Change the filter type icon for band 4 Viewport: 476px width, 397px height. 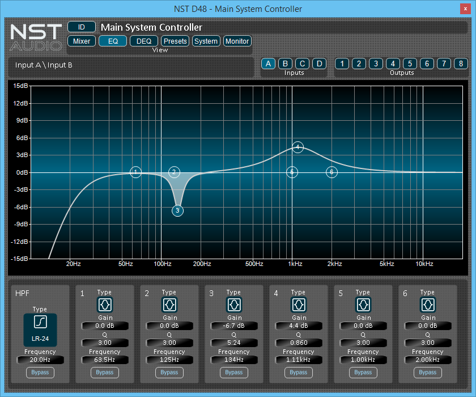299,305
